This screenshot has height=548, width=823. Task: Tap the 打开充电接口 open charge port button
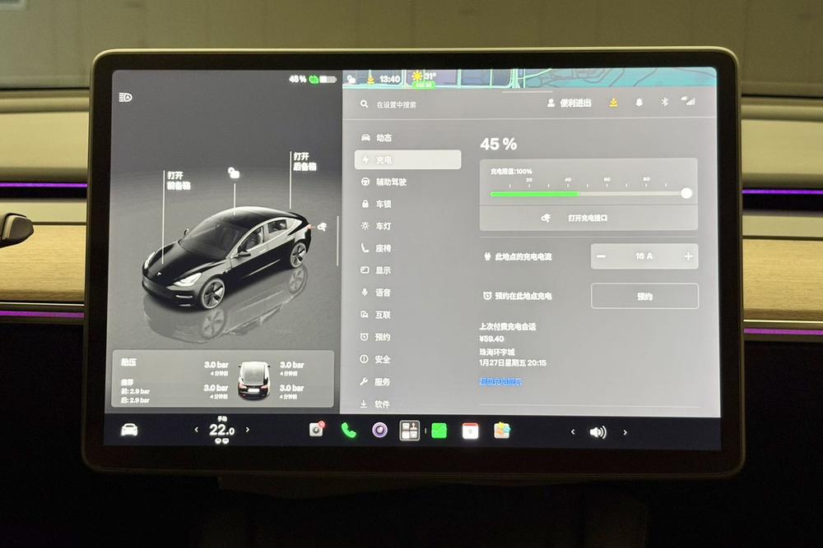(588, 218)
